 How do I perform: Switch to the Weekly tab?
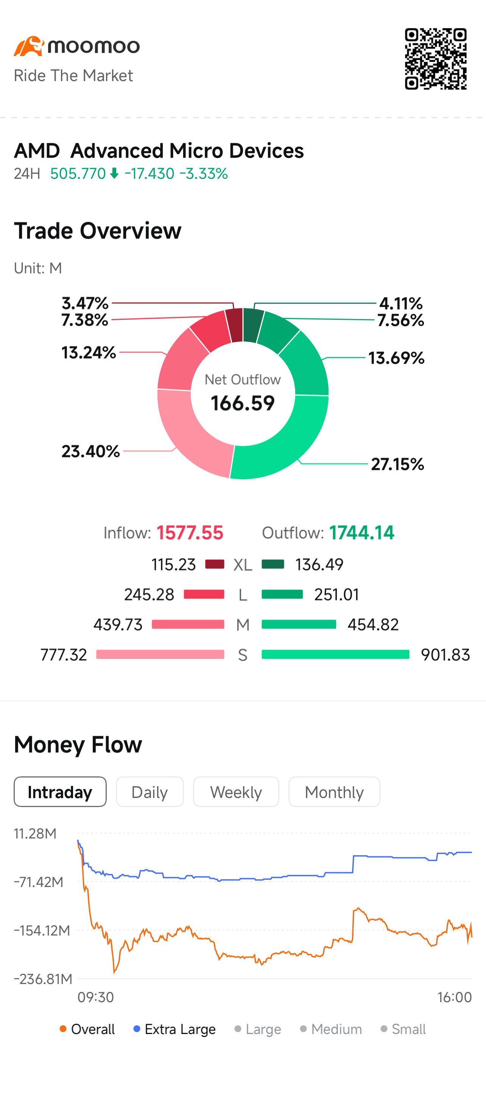tap(236, 792)
